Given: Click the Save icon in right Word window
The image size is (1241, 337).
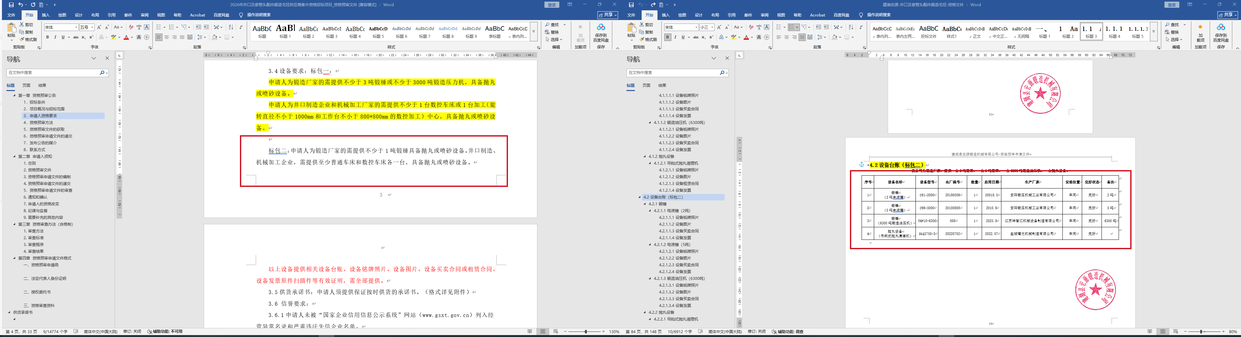Looking at the screenshot, I should point(631,5).
